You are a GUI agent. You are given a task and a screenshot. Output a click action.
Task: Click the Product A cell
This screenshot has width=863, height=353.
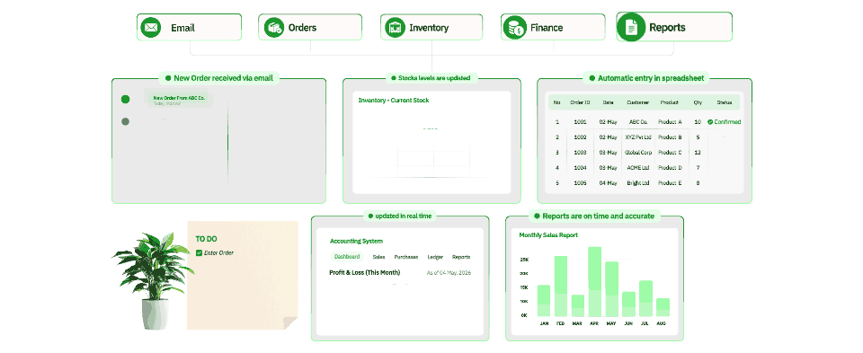click(x=670, y=122)
